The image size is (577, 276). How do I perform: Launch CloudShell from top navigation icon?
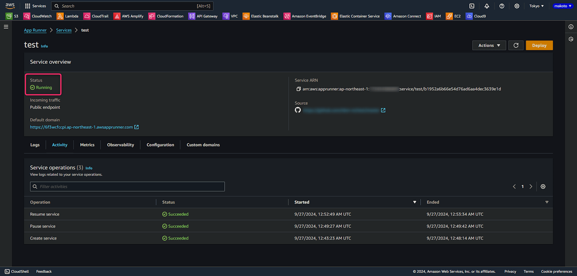pyautogui.click(x=472, y=6)
